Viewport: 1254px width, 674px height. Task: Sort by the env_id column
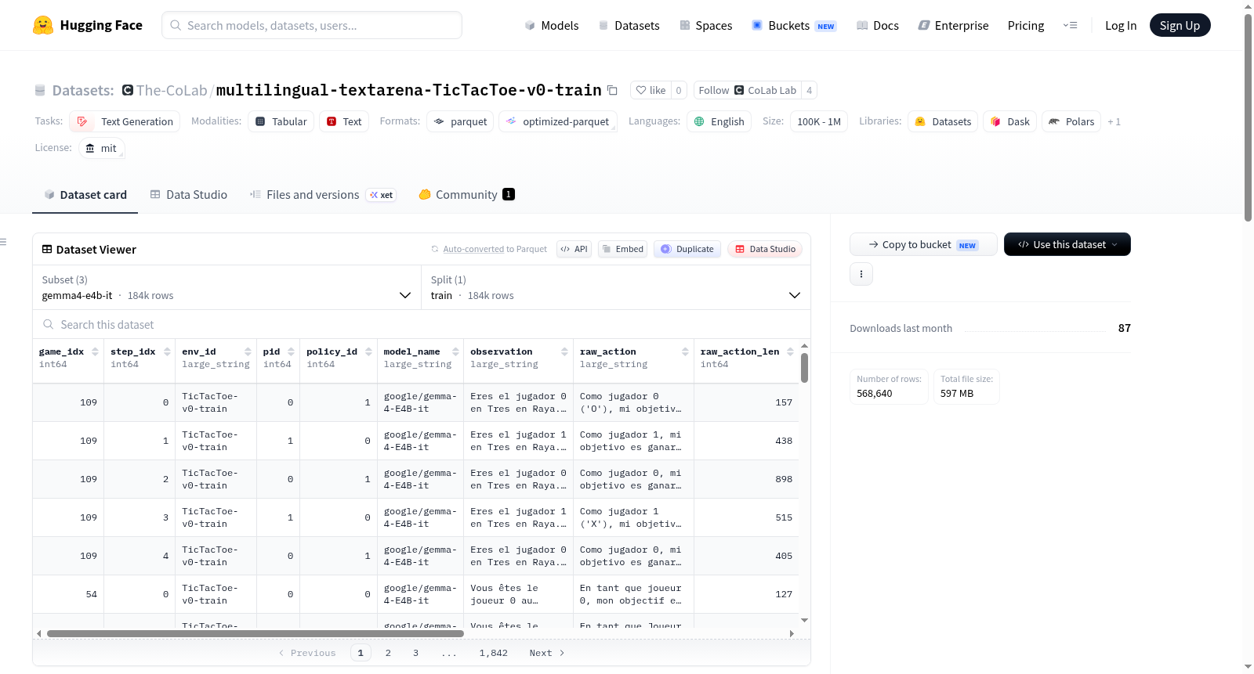tap(248, 352)
